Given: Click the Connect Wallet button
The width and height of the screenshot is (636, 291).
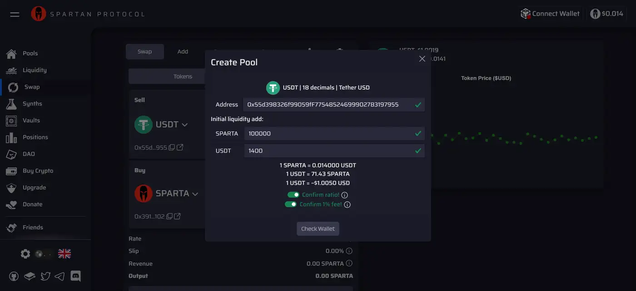Looking at the screenshot, I should [550, 14].
